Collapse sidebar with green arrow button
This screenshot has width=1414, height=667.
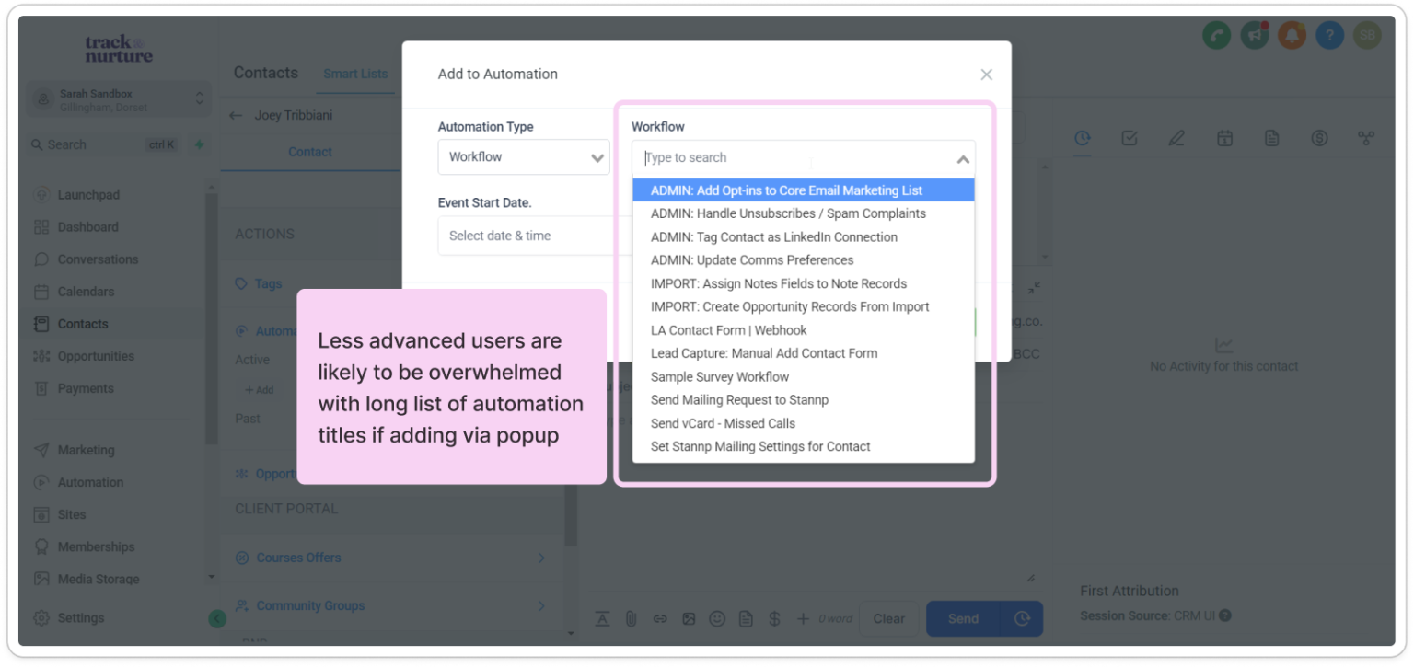(217, 619)
